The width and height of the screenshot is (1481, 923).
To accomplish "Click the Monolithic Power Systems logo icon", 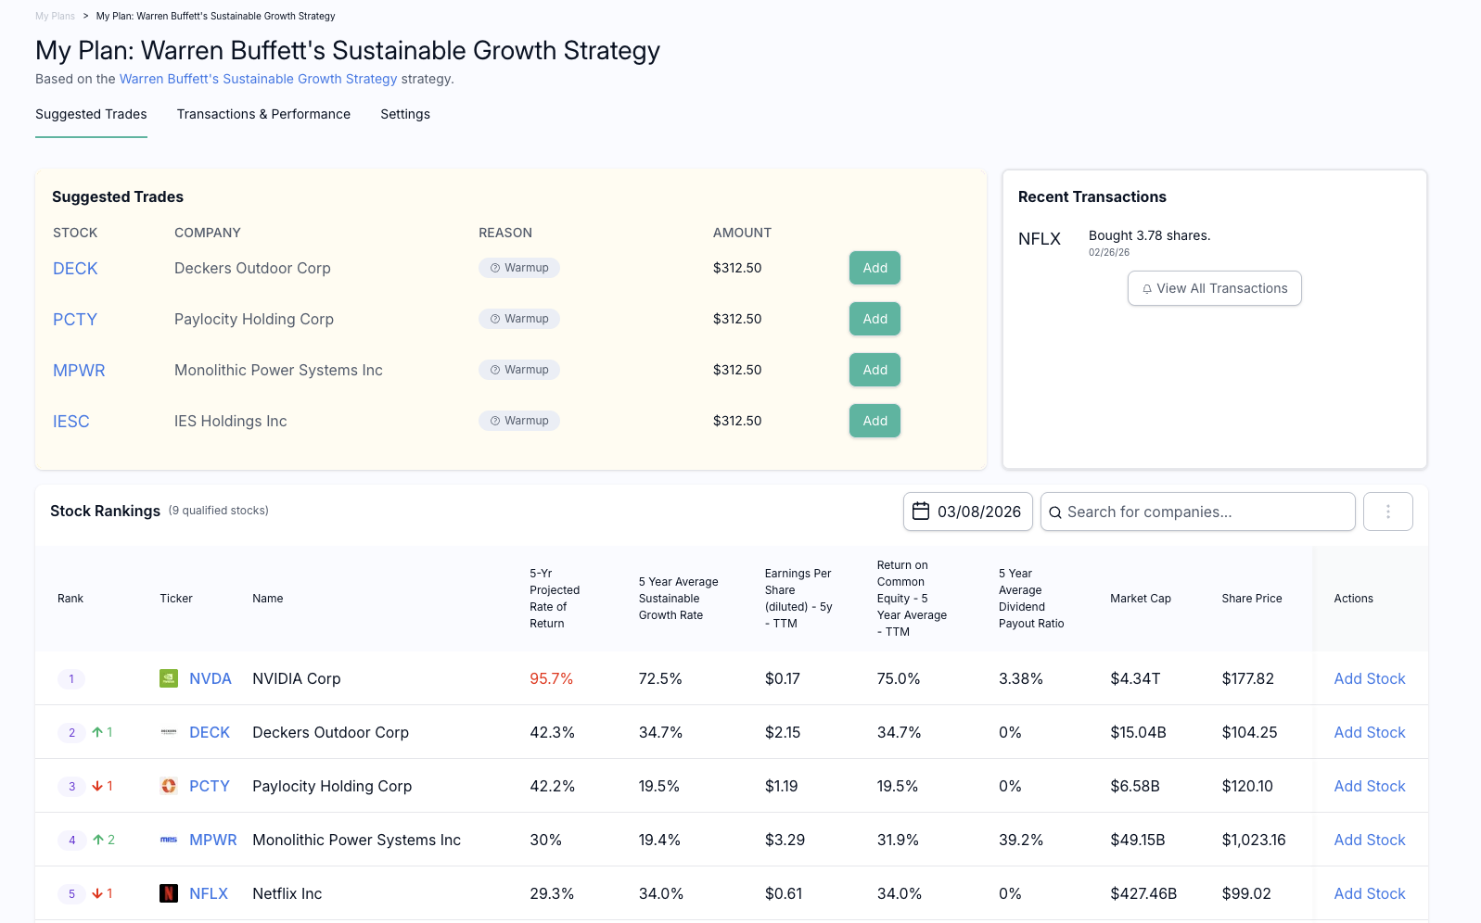I will click(x=169, y=840).
